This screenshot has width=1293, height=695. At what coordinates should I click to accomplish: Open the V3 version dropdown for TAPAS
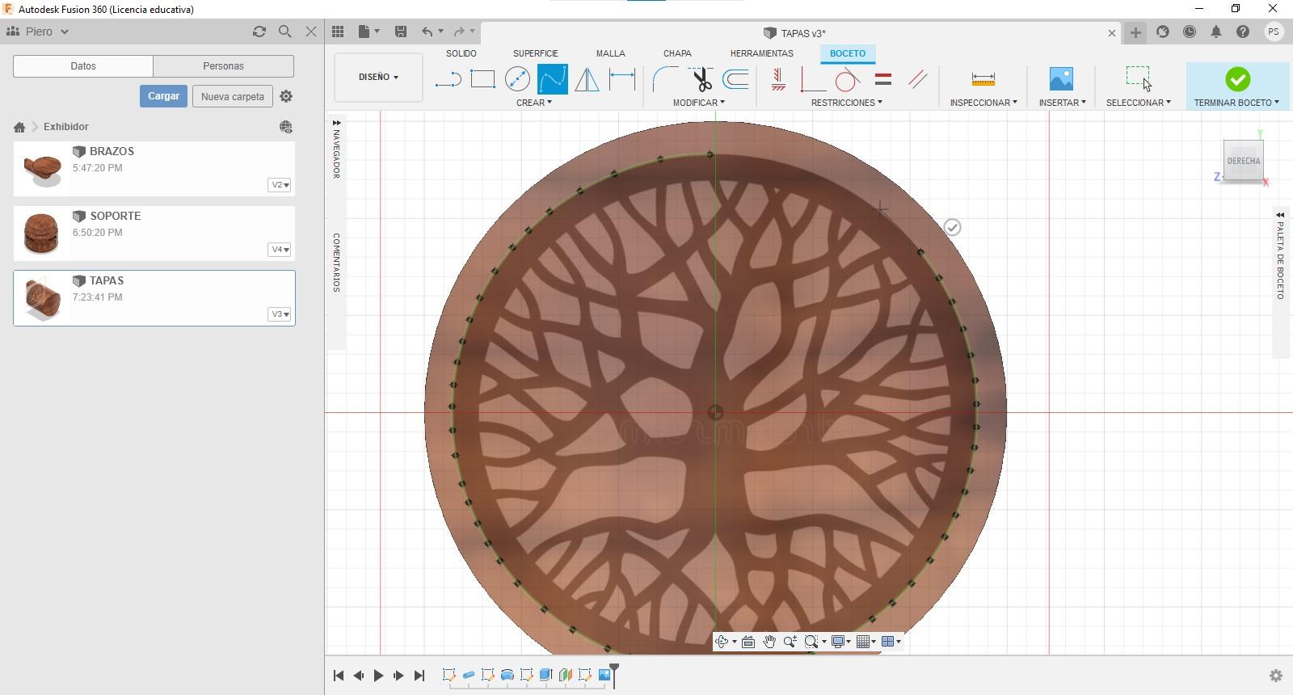pos(280,314)
